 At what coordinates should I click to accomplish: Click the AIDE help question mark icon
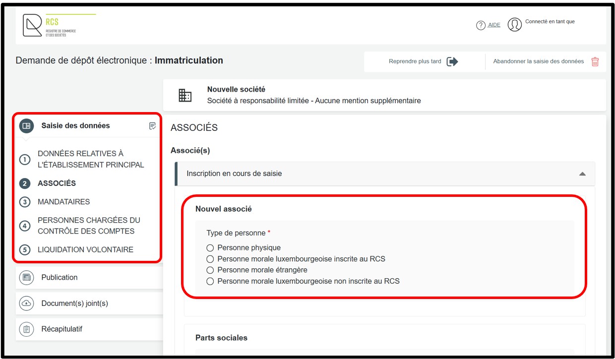tap(480, 25)
